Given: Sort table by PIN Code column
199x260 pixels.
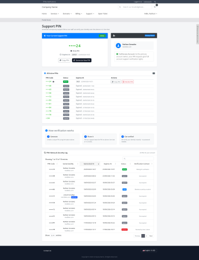Looking at the screenshot, I should (x=52, y=164).
